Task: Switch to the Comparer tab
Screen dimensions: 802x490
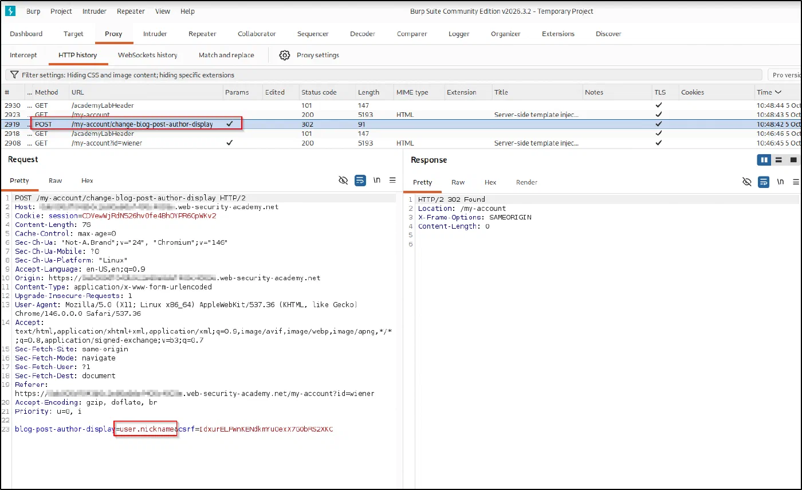Action: [x=412, y=34]
